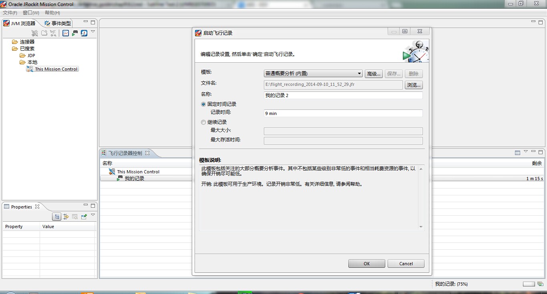This screenshot has width=547, height=294.
Task: Open the memory leak detector icon
Action: click(84, 33)
